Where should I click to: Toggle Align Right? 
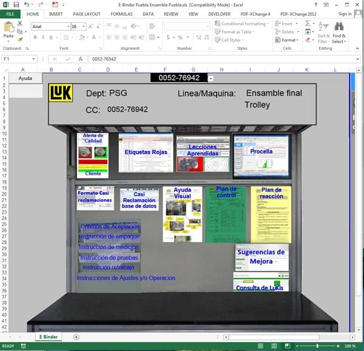(x=124, y=37)
